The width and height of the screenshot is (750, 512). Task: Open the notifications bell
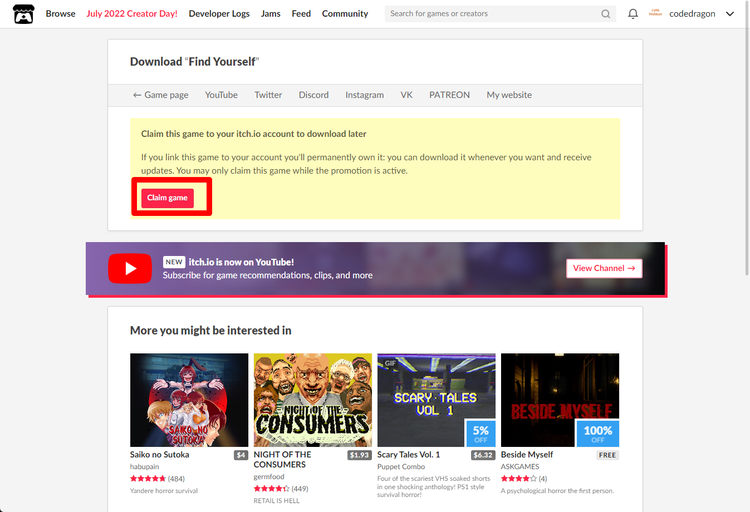coord(633,14)
